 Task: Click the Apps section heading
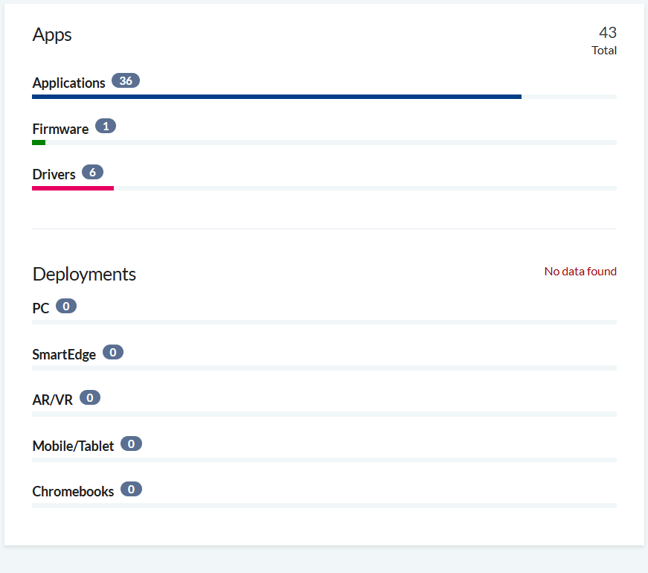coord(52,35)
